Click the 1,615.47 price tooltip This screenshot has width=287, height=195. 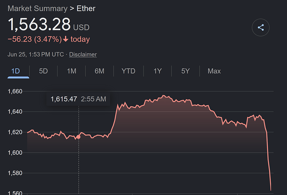78,99
